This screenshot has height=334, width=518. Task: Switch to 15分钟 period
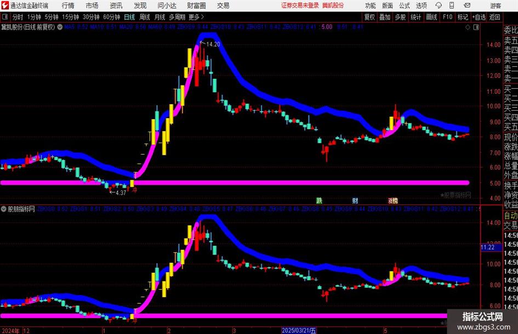tap(70, 17)
